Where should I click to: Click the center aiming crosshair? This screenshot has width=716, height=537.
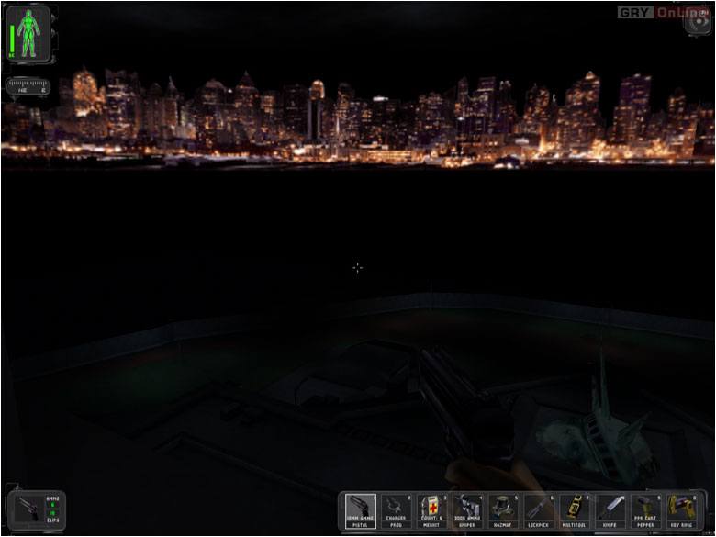point(358,268)
